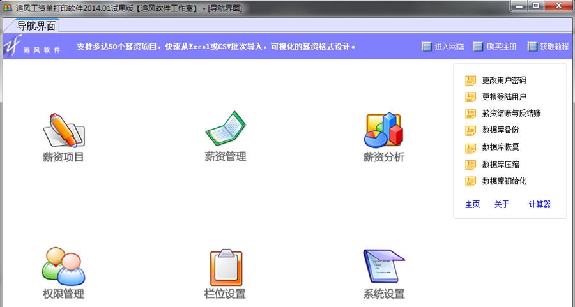Click the 购买注册 icon in banner
This screenshot has height=307, width=575.
click(x=478, y=47)
